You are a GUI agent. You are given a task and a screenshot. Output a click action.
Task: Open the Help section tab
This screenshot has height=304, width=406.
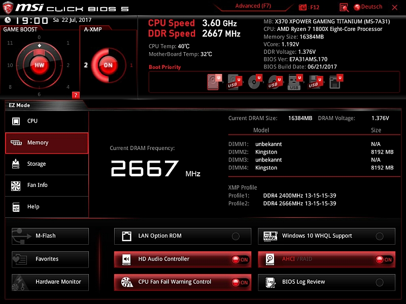point(47,207)
